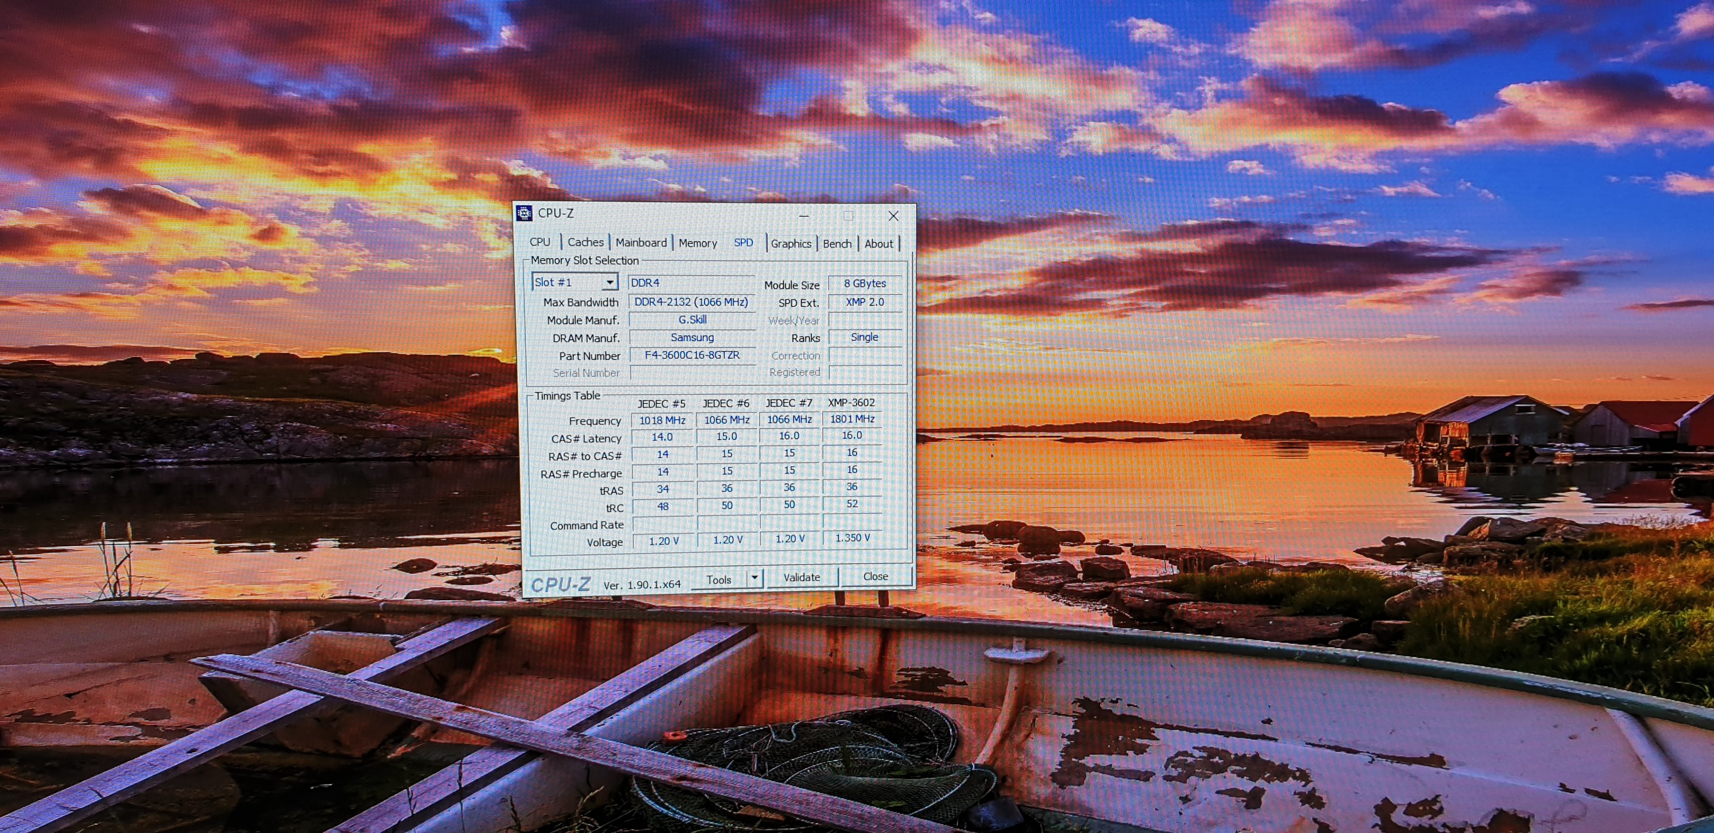
Task: Show the About tab
Action: click(878, 244)
